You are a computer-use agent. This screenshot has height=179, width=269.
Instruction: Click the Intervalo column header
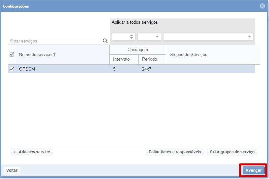[x=121, y=59]
